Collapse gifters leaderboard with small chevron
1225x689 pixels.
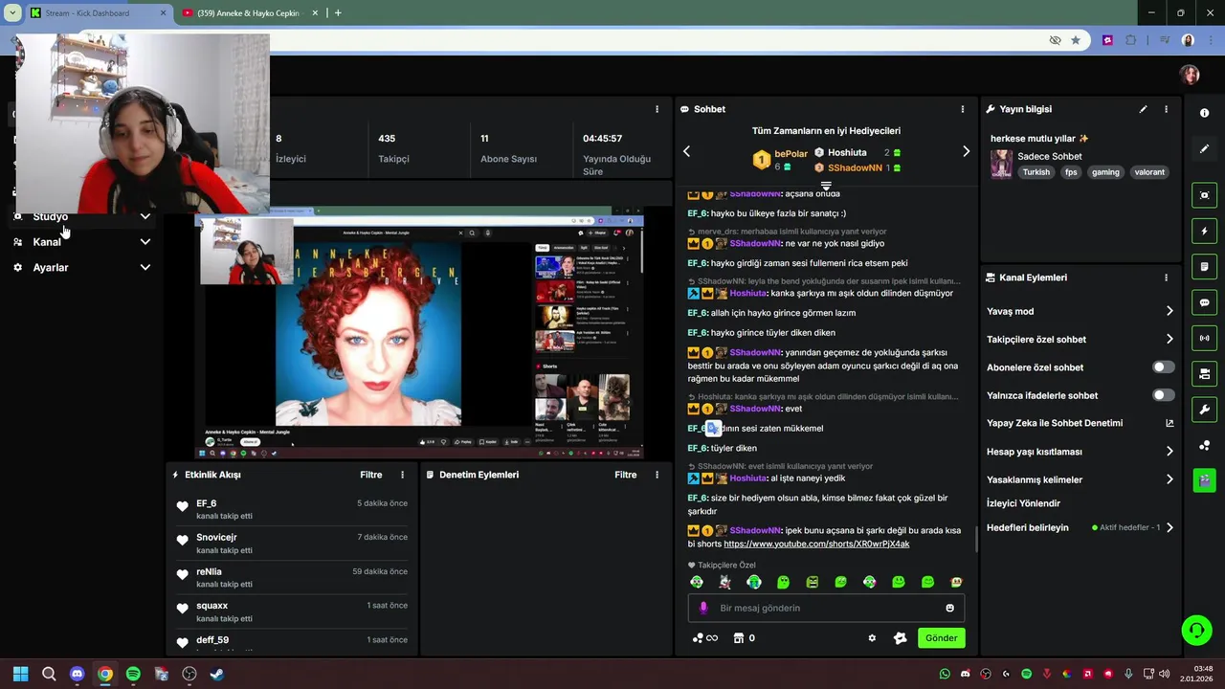coord(826,186)
